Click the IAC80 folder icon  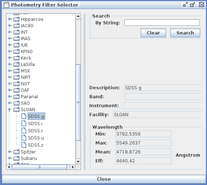[17, 26]
